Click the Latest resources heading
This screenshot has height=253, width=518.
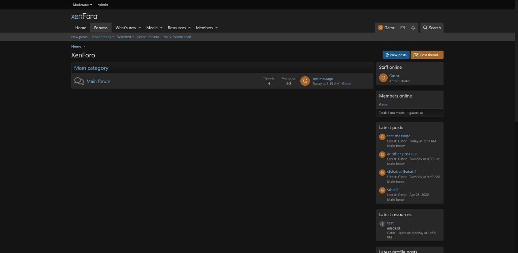click(x=395, y=215)
